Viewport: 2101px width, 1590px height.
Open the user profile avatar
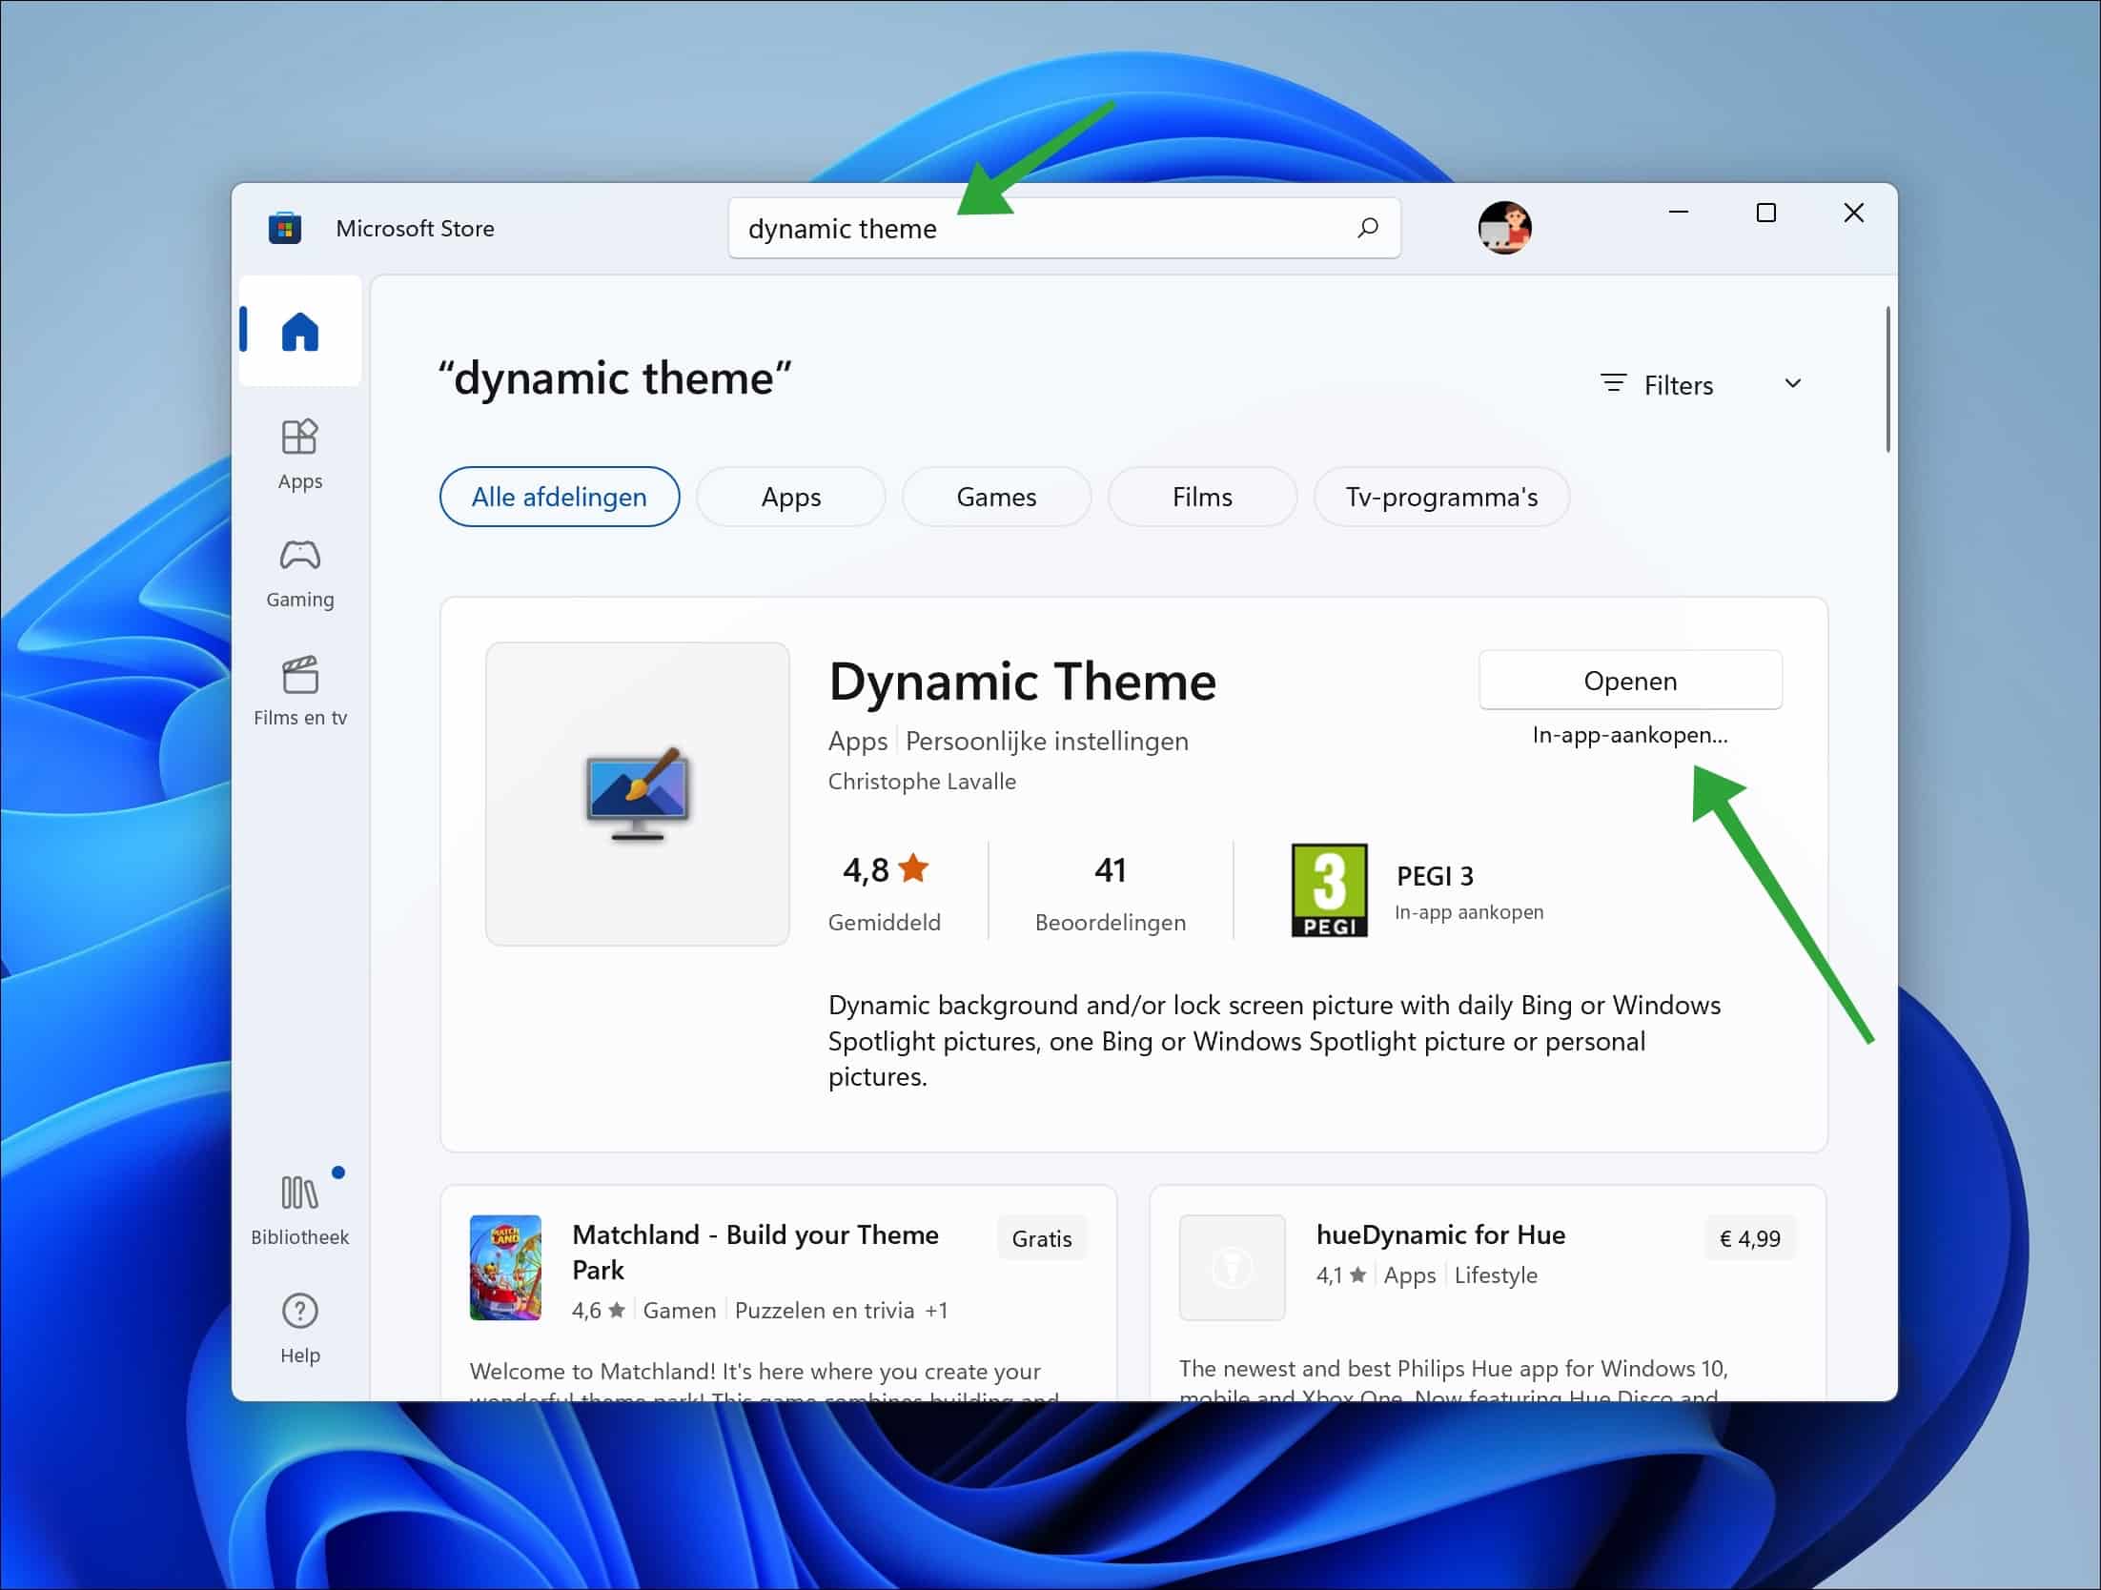coord(1503,228)
